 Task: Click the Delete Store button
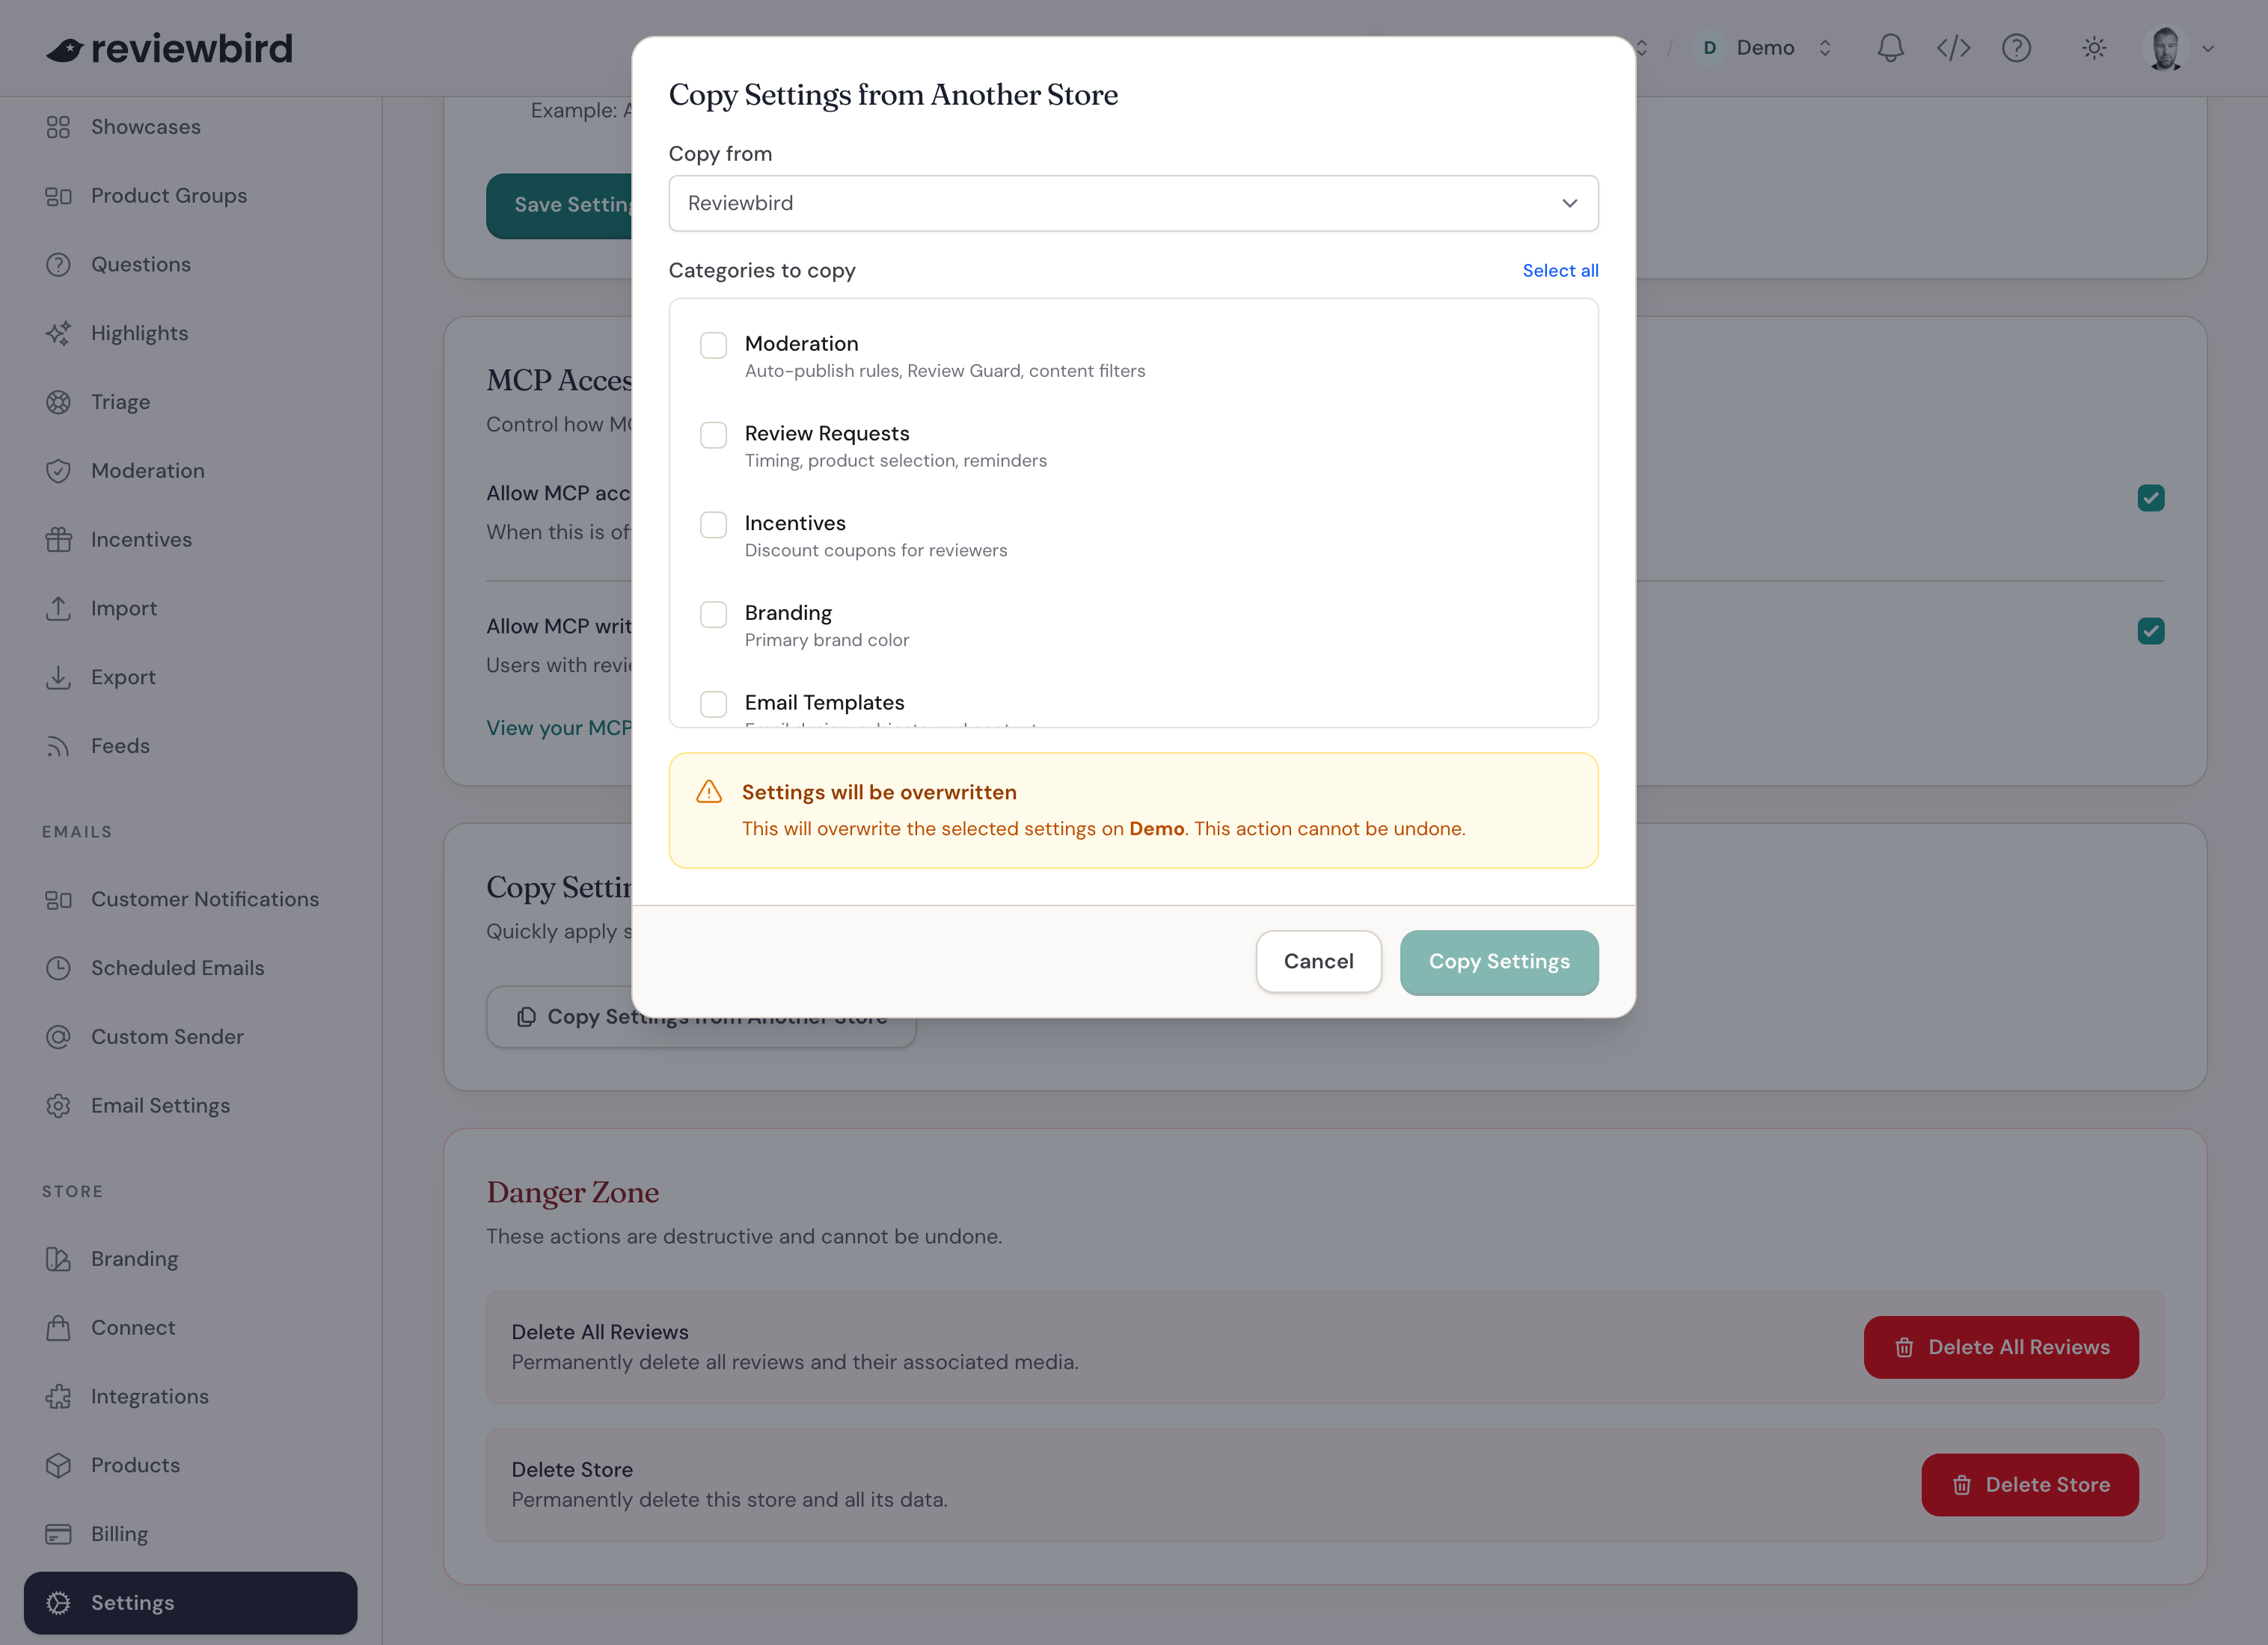click(x=2029, y=1485)
